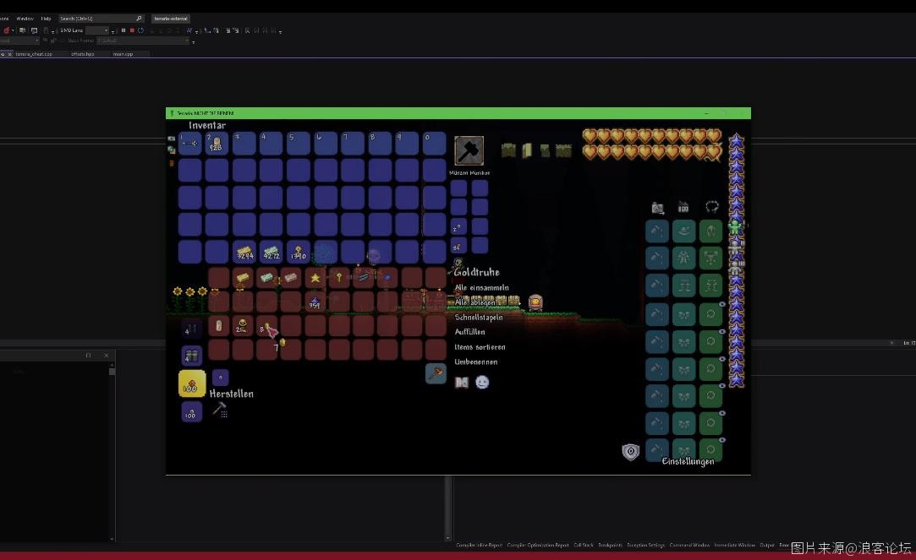Select hotbar slot 1 weapon

coord(189,144)
